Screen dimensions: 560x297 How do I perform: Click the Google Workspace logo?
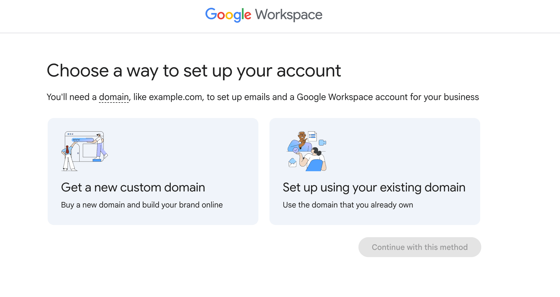tap(264, 15)
